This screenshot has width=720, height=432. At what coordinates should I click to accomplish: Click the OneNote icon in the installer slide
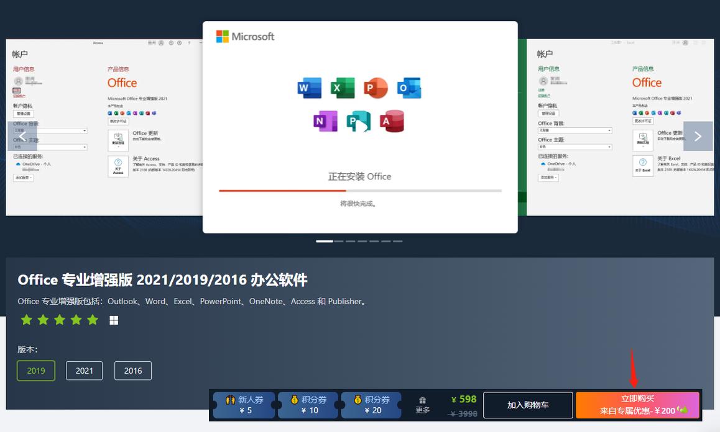[326, 121]
